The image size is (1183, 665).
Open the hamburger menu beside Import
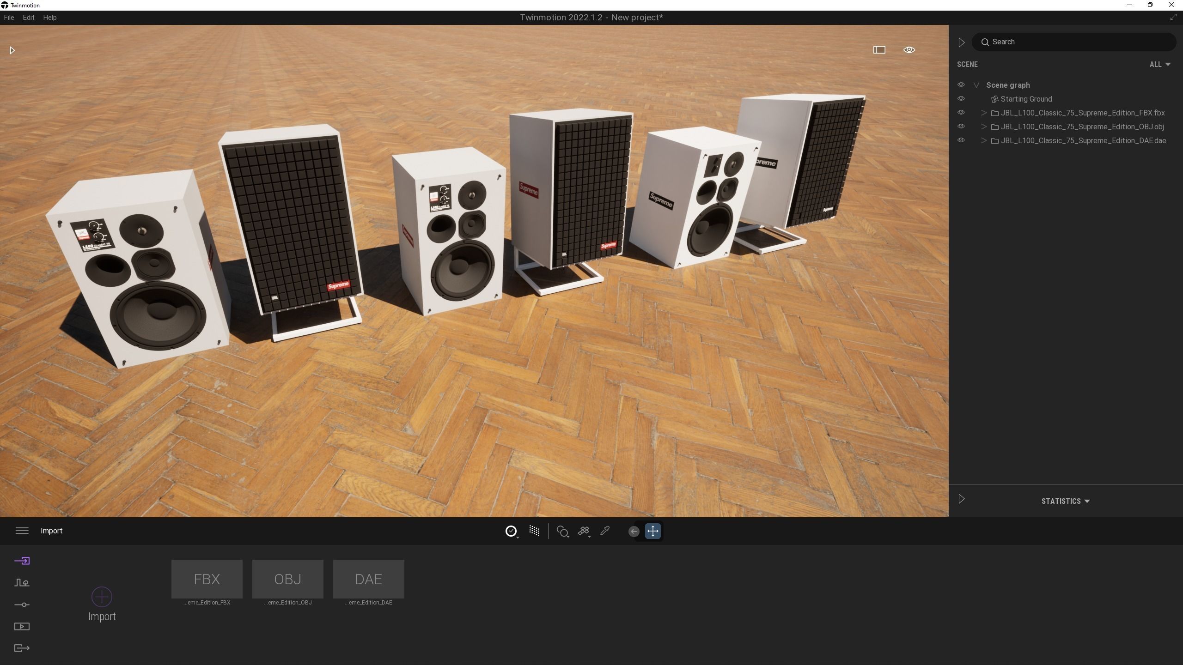coord(22,531)
